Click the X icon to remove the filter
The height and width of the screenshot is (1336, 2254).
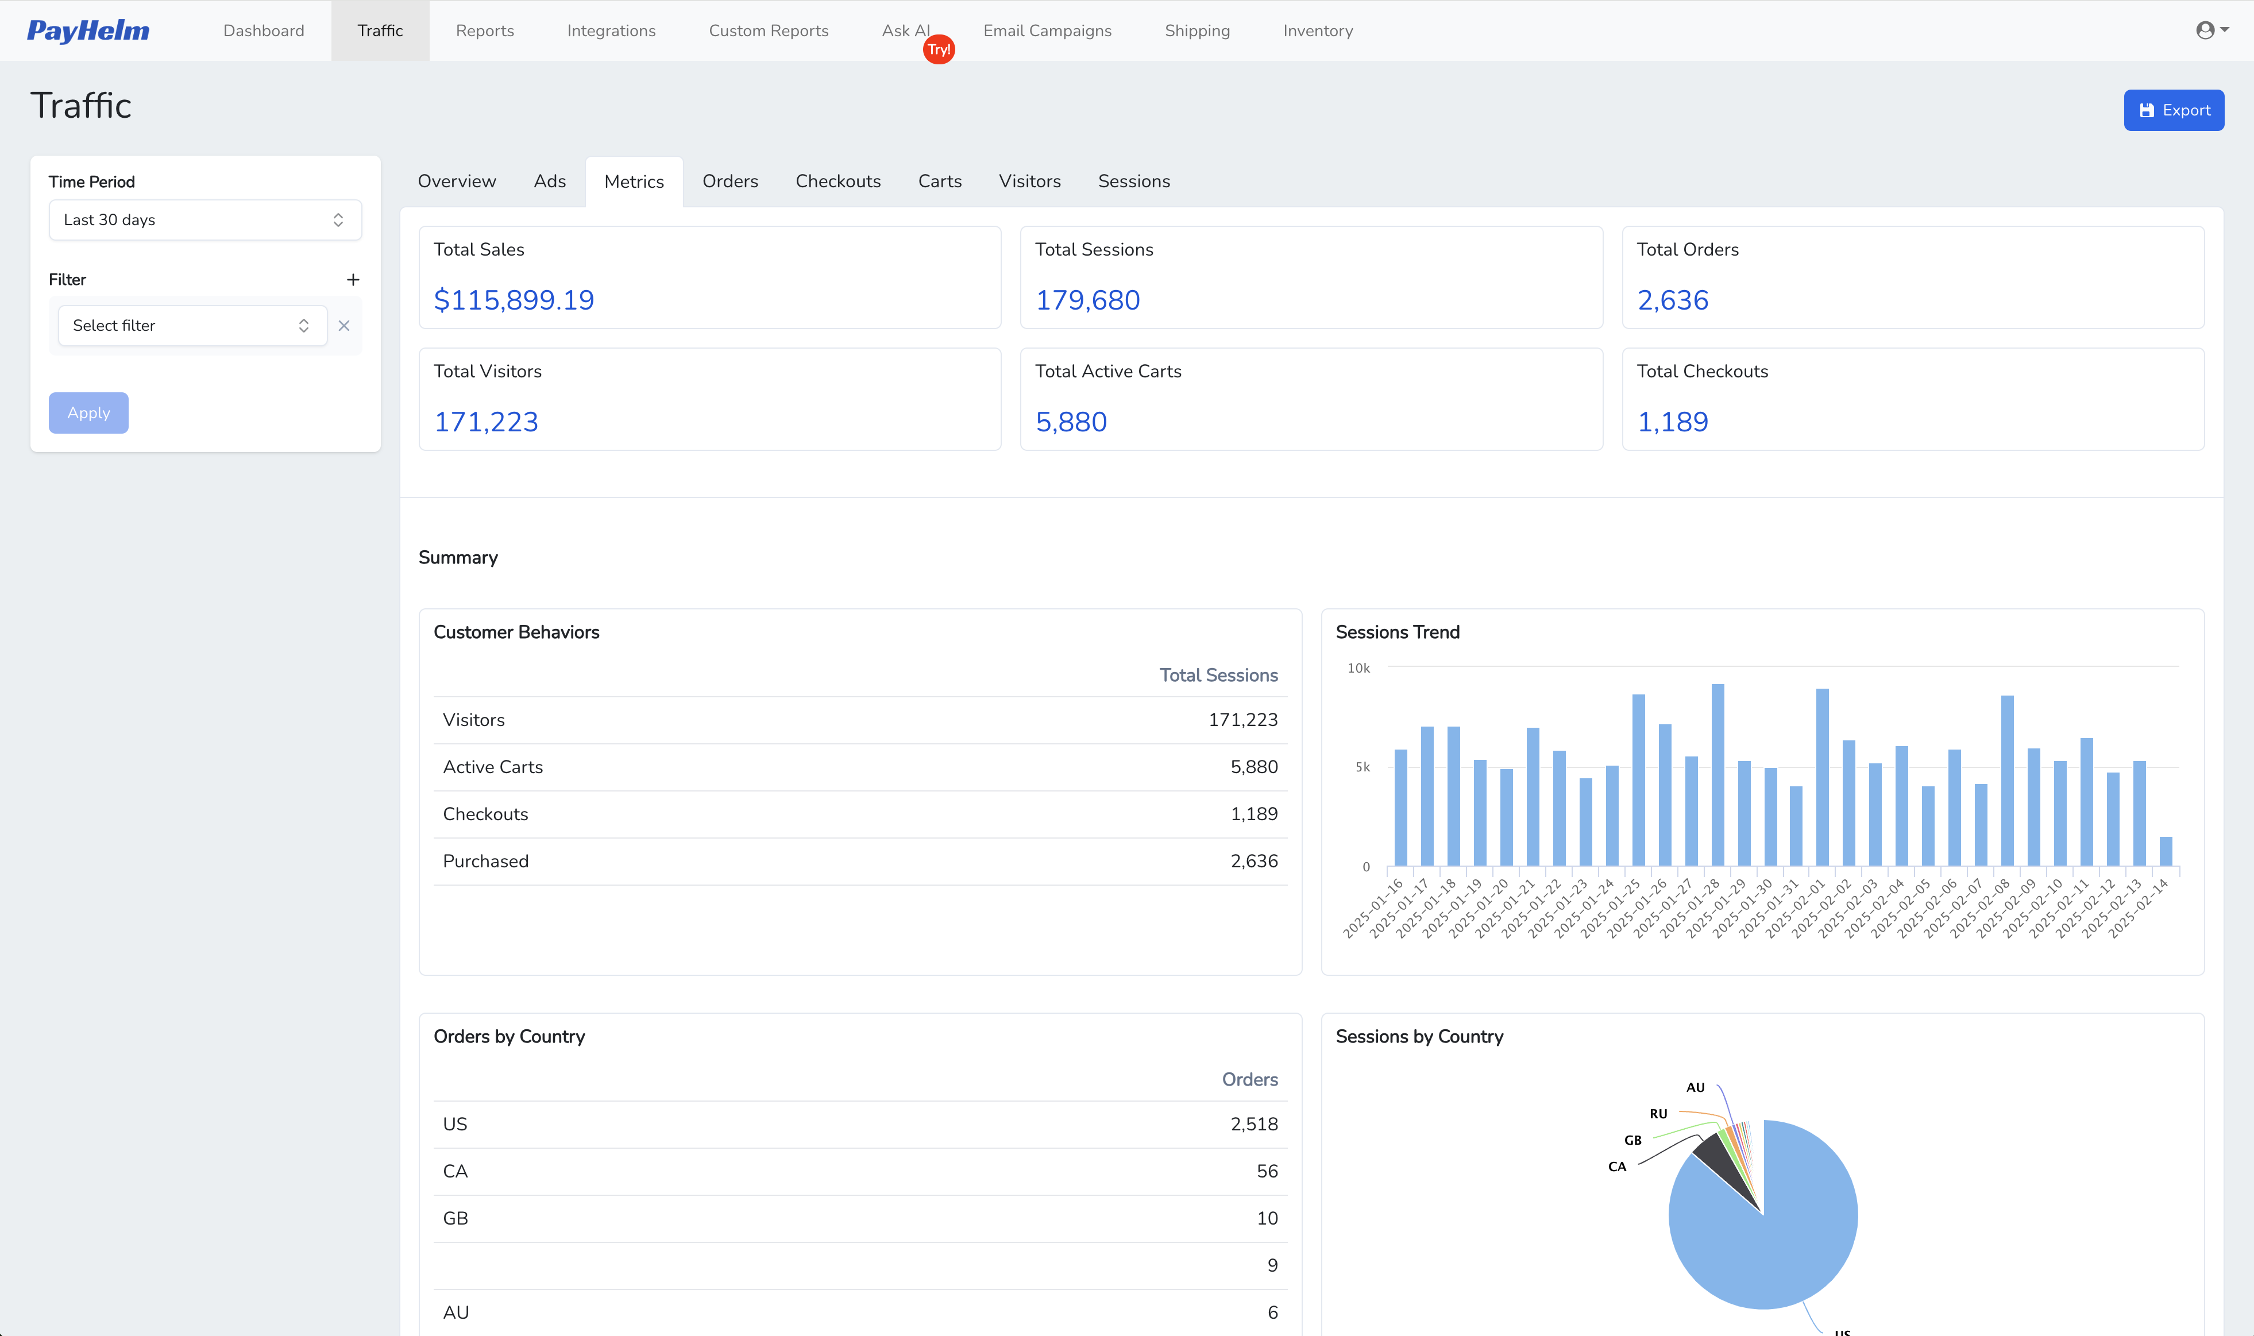[344, 326]
